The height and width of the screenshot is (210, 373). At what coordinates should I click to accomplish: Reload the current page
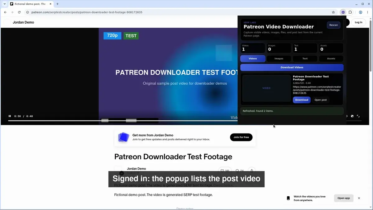pos(19,12)
